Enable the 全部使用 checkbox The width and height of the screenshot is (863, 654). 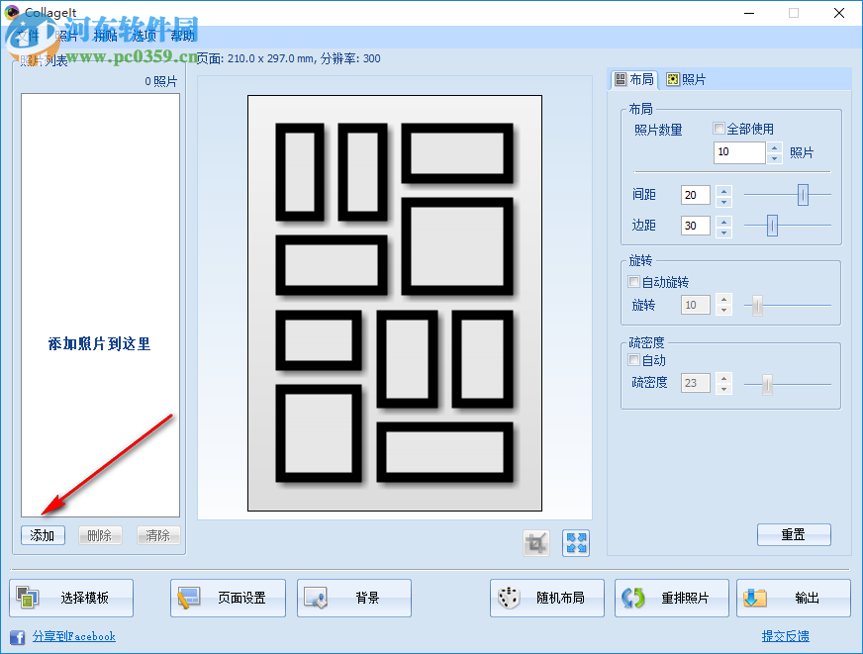point(719,130)
